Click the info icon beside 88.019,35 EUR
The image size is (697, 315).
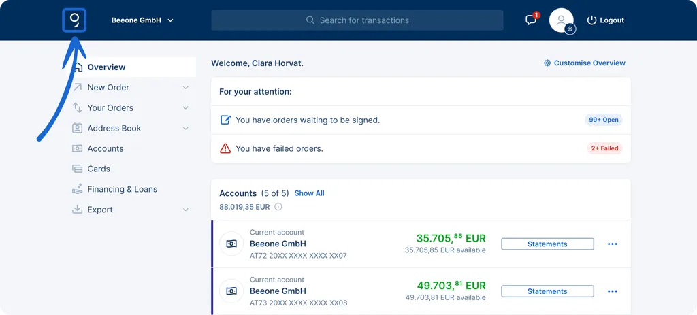(278, 207)
